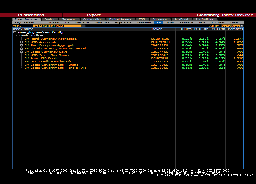Open EM USD Sov + Sov Owned index
The height and width of the screenshot is (184, 256).
click(47, 55)
